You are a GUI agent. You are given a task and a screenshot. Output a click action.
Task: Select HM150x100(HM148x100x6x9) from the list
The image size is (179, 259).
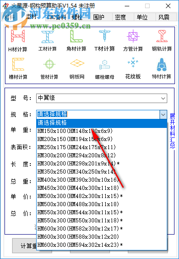pyautogui.click(x=102, y=131)
